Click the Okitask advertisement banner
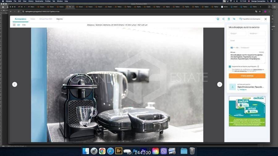 tap(247, 111)
